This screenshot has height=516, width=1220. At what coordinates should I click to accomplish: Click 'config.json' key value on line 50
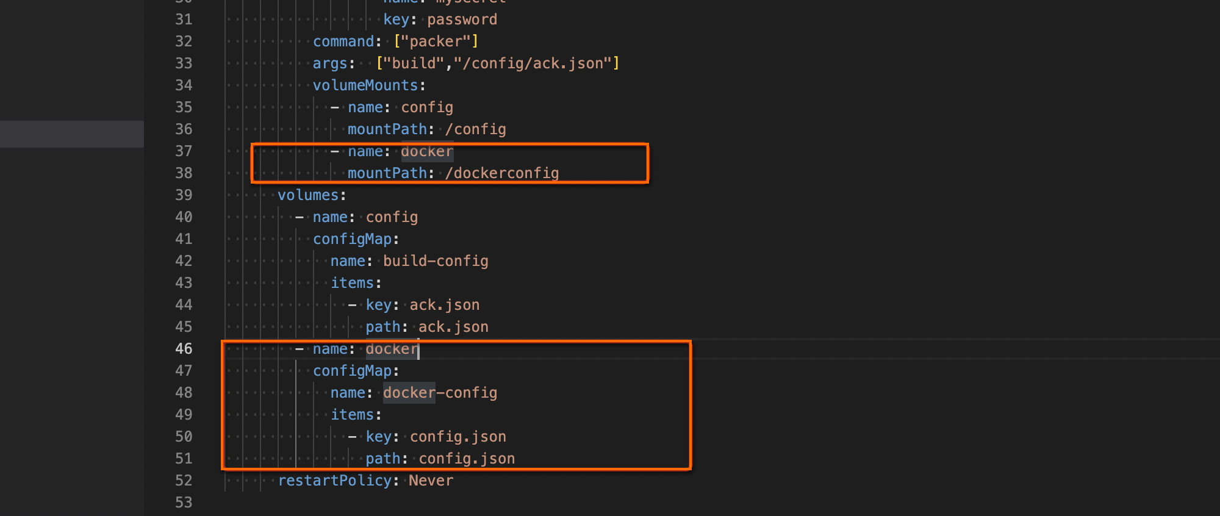point(457,437)
